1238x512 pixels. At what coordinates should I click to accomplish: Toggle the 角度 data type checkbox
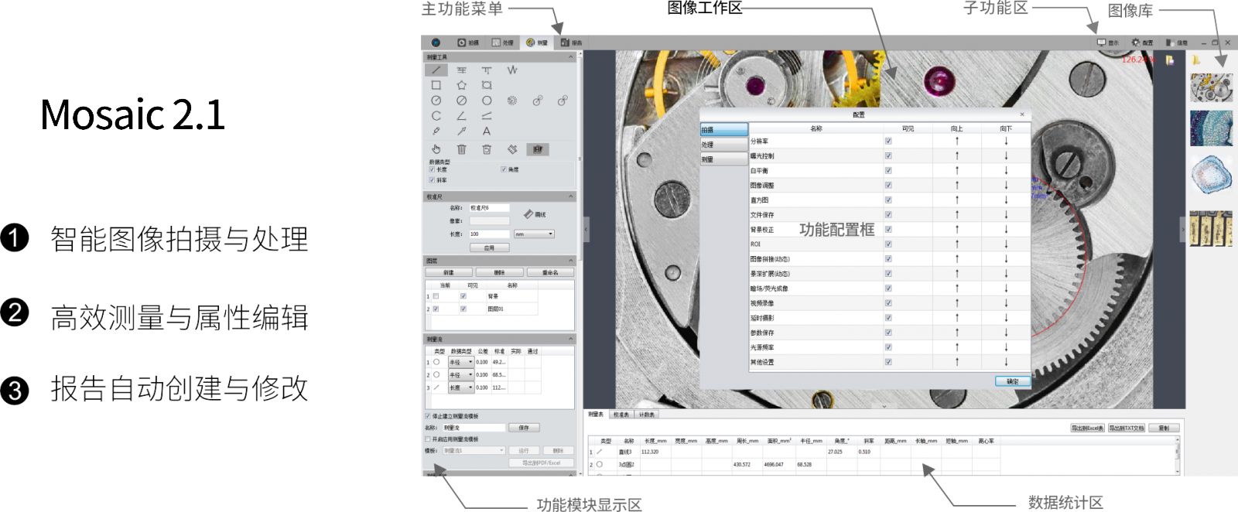[x=504, y=169]
